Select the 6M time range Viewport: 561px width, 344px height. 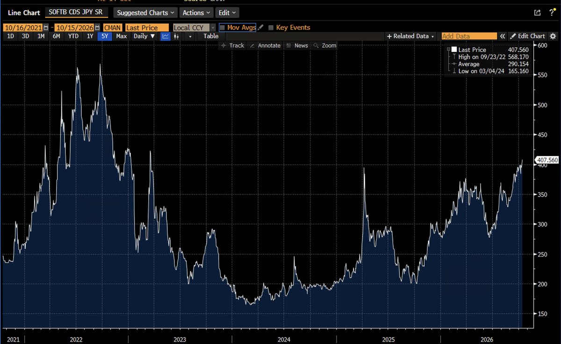tap(57, 36)
